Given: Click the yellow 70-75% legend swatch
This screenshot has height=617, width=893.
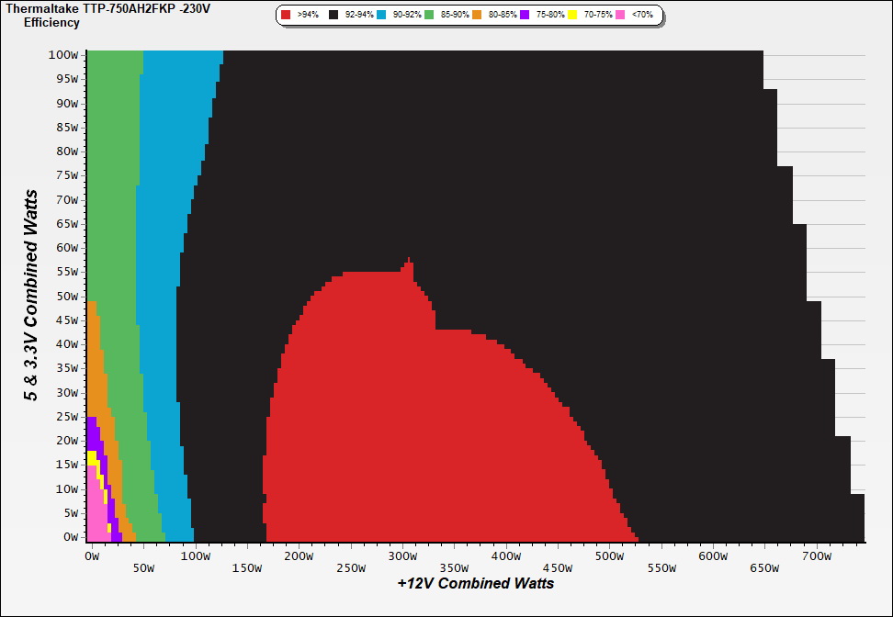Looking at the screenshot, I should click(x=572, y=16).
